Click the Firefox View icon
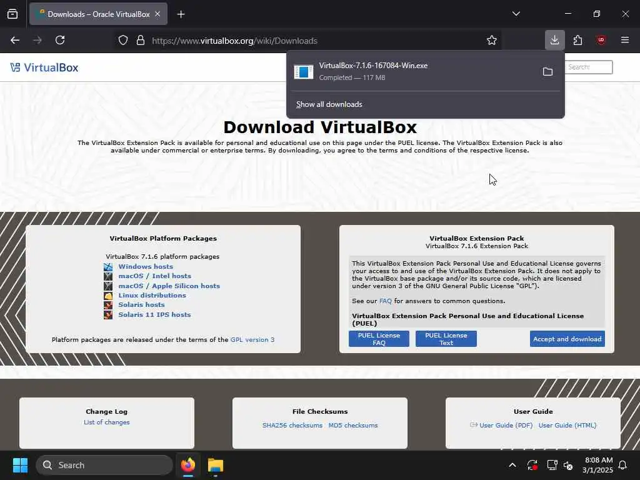Viewport: 640px width, 480px height. click(12, 14)
